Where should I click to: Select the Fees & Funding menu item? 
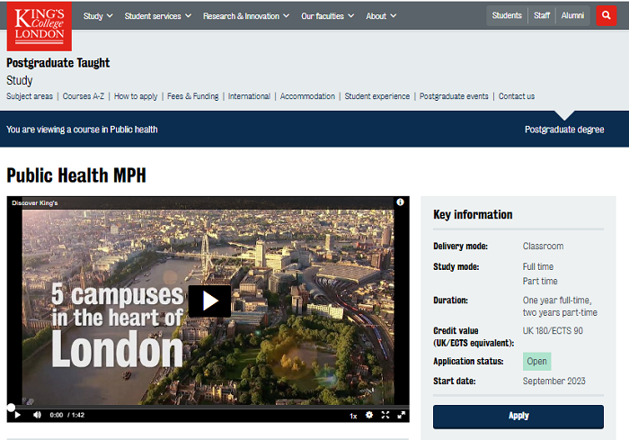pyautogui.click(x=192, y=96)
